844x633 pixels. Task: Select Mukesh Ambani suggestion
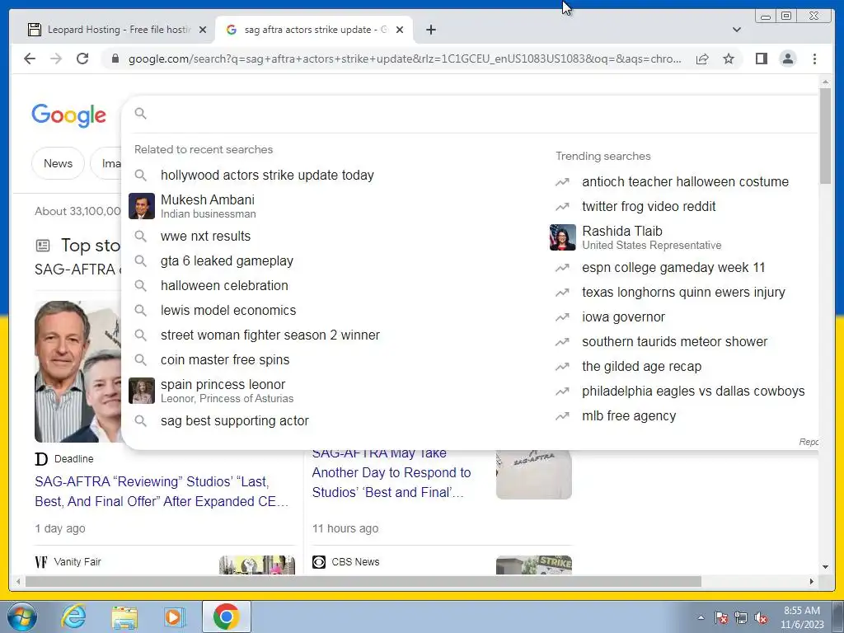pyautogui.click(x=208, y=206)
